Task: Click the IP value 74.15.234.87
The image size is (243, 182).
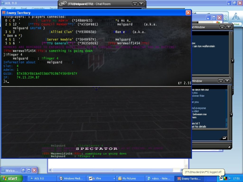Action: point(28,77)
